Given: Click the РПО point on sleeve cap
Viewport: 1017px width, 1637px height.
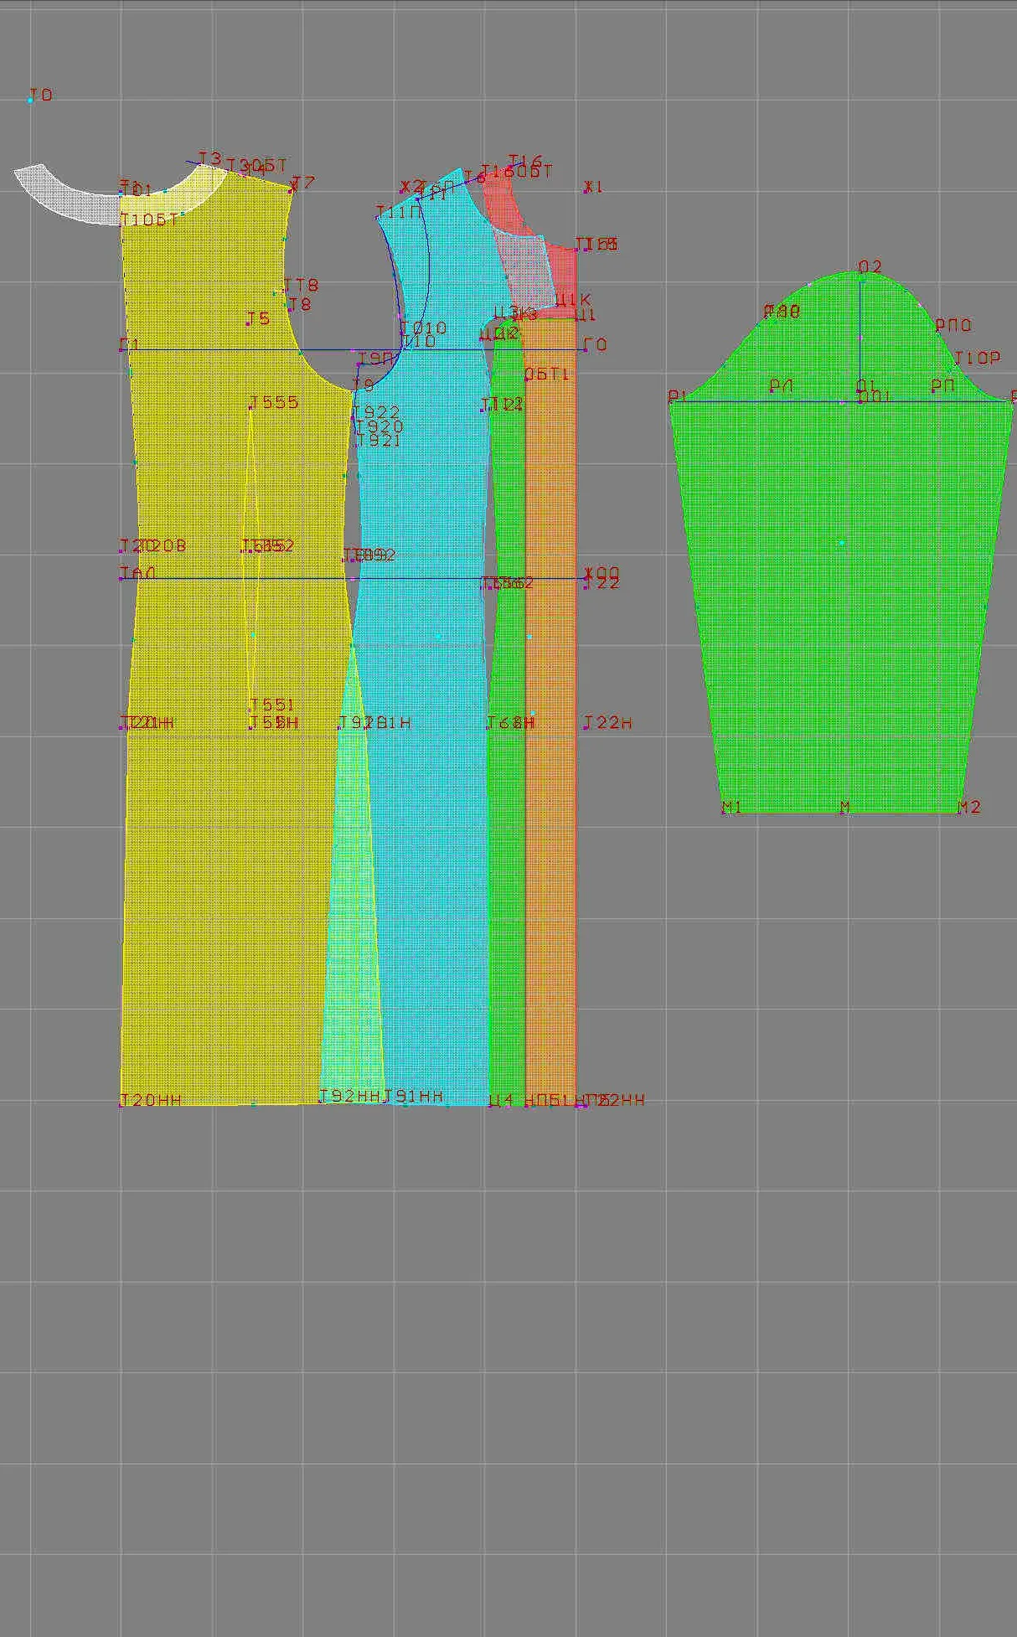Looking at the screenshot, I should 953,325.
